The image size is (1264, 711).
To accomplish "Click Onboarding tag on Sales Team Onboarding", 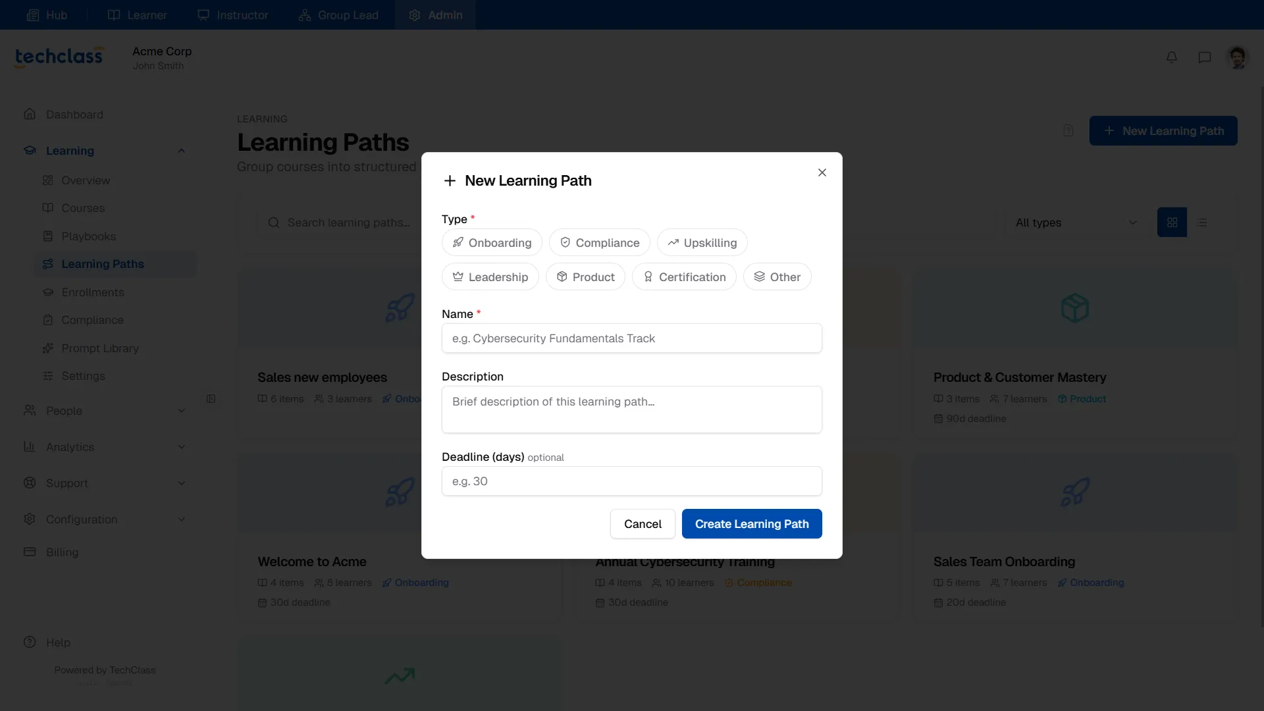I will pyautogui.click(x=1091, y=583).
